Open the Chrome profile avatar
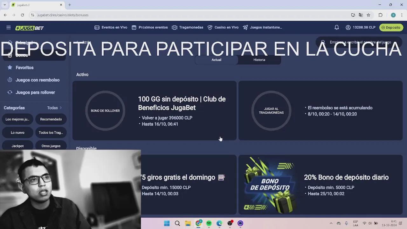This screenshot has height=229, width=407. pos(393,15)
